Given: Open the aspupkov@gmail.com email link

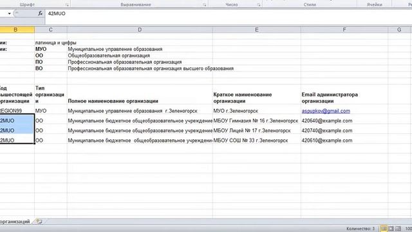Looking at the screenshot, I should coord(326,111).
